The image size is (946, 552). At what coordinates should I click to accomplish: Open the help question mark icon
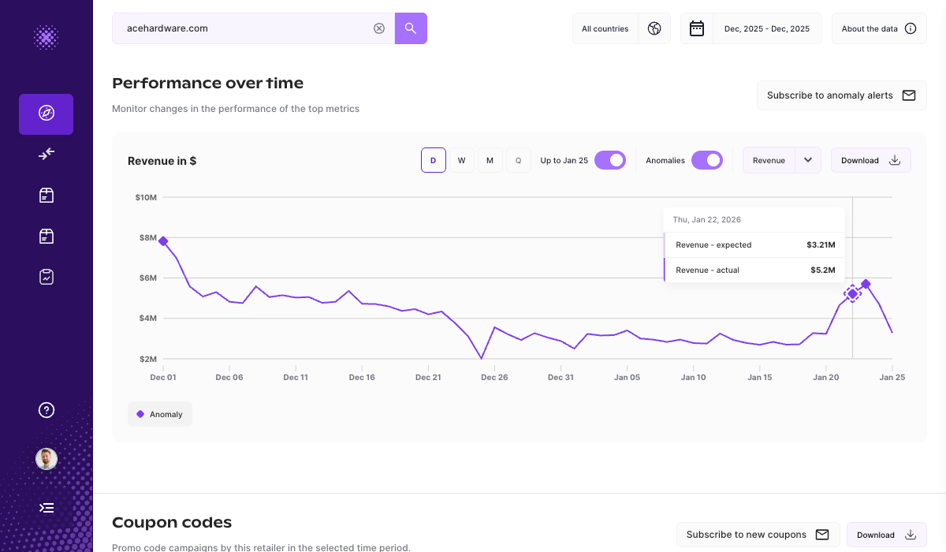point(46,410)
